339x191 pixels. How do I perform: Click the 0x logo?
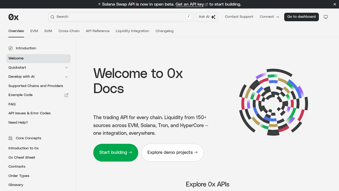[x=14, y=17]
